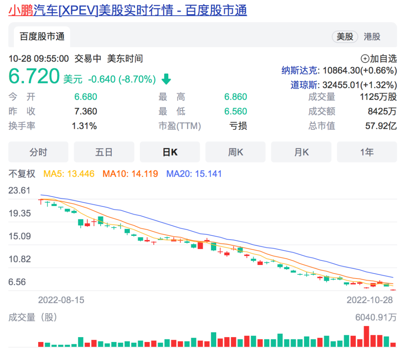
Task: Select the 百度股市通 tab
Action: (x=42, y=37)
